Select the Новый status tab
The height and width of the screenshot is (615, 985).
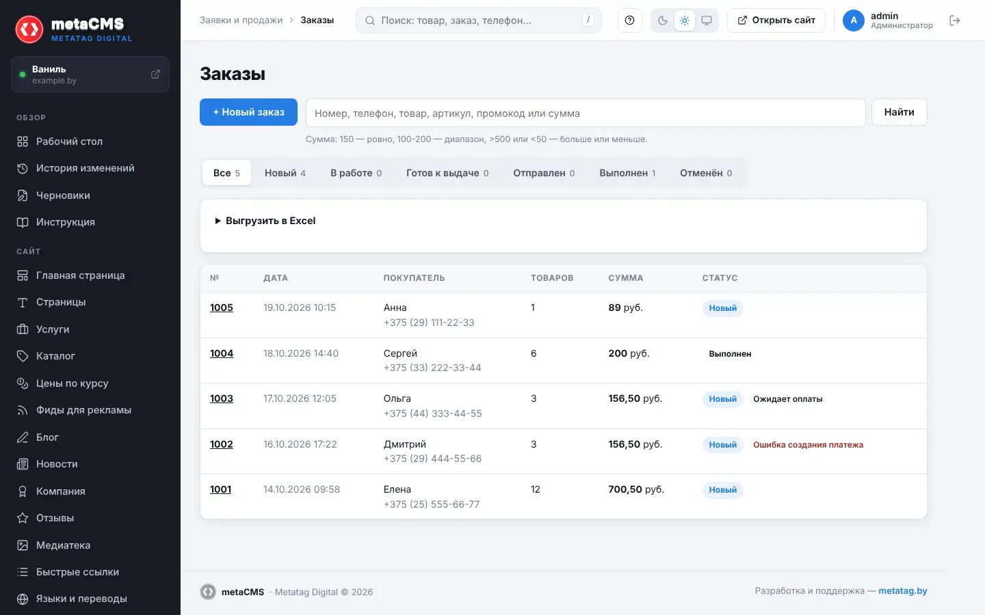coord(285,173)
